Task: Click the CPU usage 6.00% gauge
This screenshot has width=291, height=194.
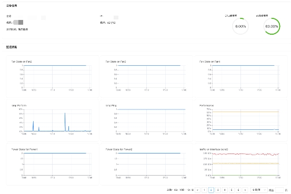Action: tap(240, 26)
